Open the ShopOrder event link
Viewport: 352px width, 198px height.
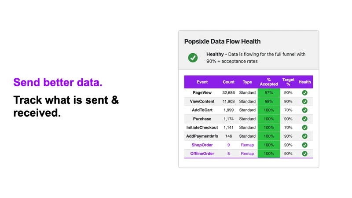(202, 145)
